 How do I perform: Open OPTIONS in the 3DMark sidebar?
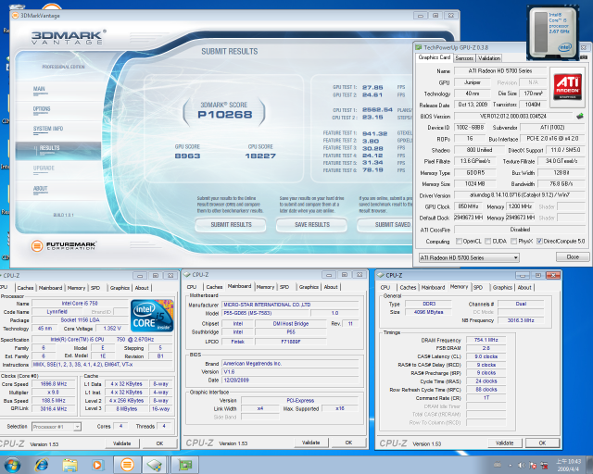pos(42,109)
